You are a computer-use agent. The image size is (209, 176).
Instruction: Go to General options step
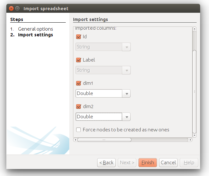(36, 29)
